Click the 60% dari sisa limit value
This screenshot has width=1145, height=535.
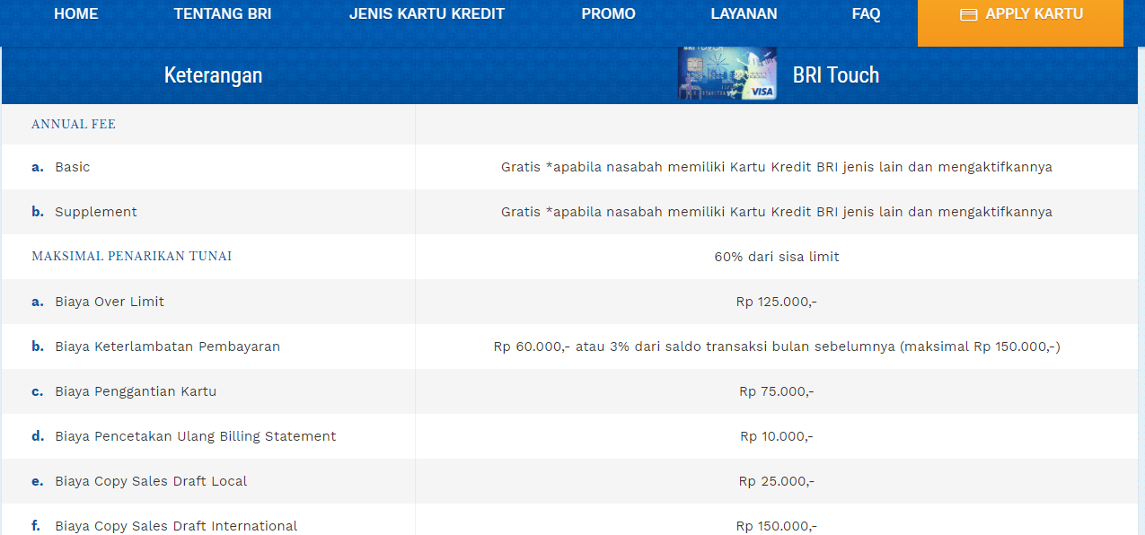pyautogui.click(x=776, y=257)
